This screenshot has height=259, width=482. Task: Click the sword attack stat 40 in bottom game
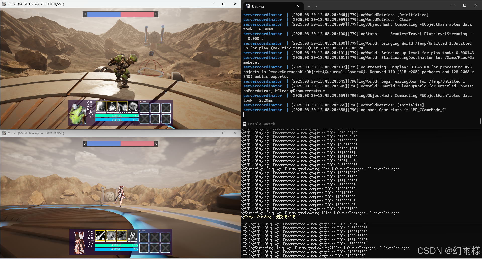pos(90,231)
